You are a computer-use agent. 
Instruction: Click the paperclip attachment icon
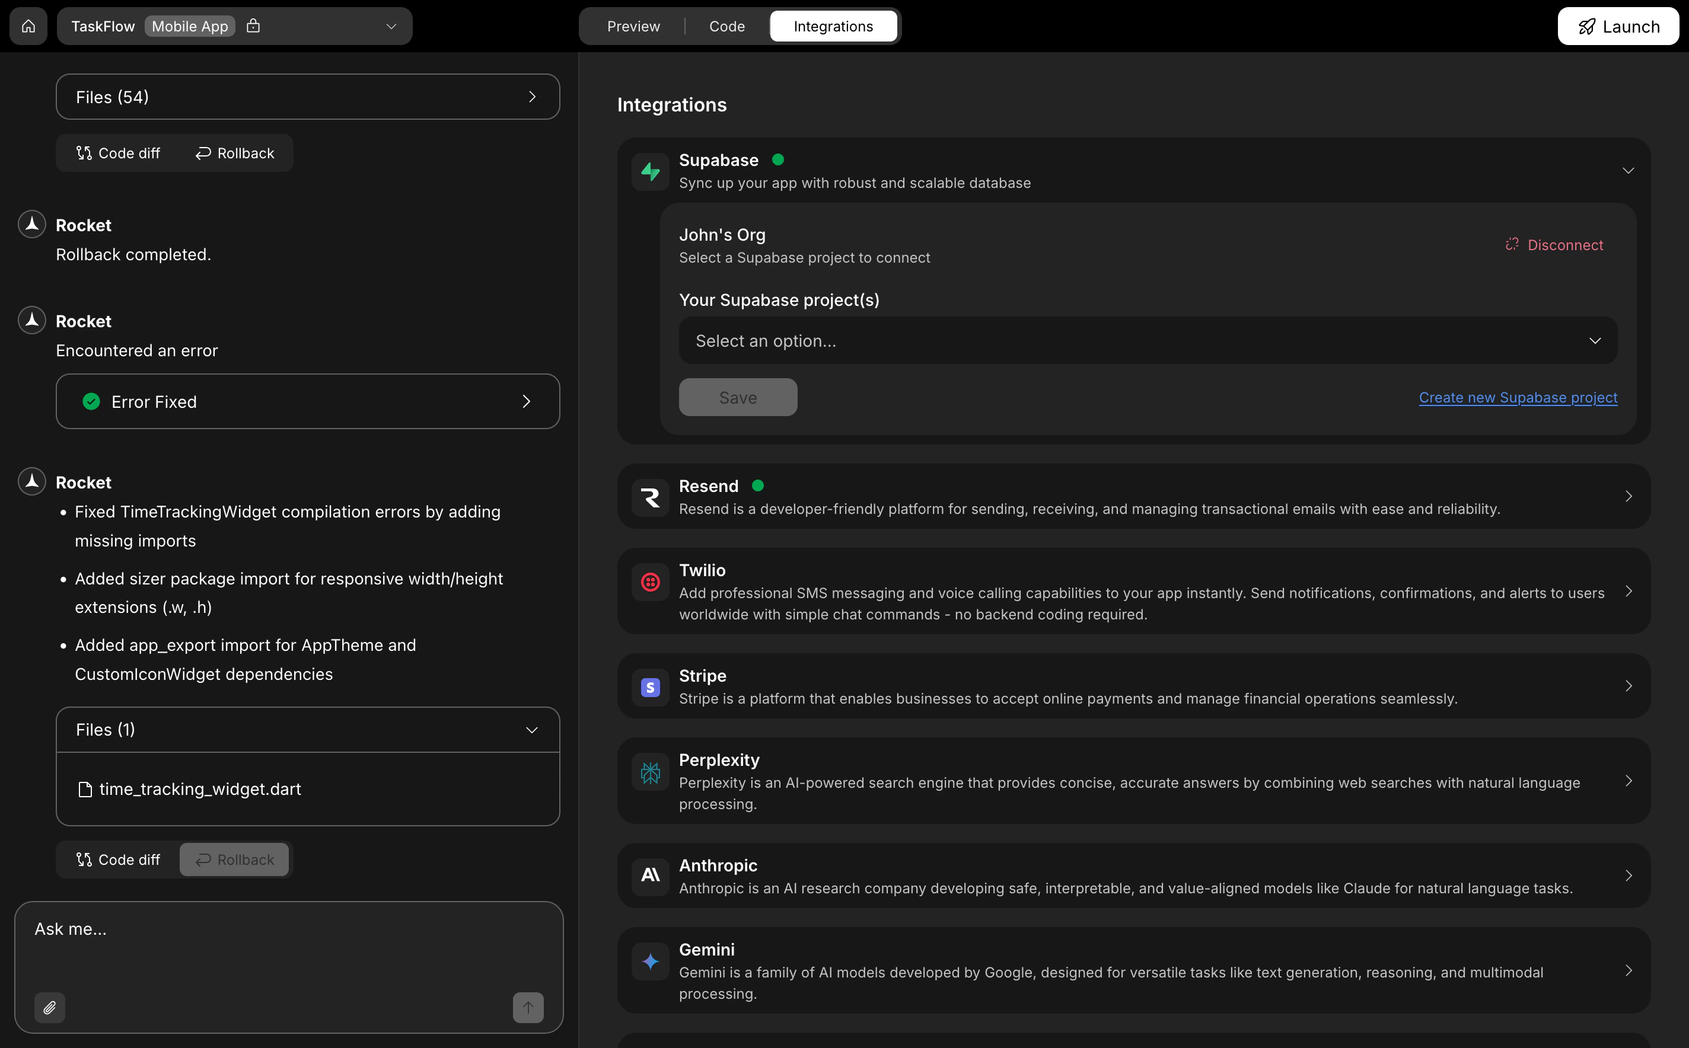tap(49, 1008)
